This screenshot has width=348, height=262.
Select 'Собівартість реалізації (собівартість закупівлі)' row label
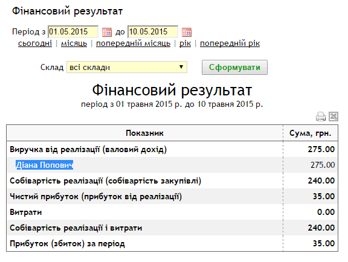point(105,181)
